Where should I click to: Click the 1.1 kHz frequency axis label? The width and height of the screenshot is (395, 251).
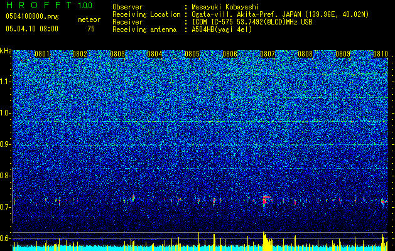click(5, 82)
